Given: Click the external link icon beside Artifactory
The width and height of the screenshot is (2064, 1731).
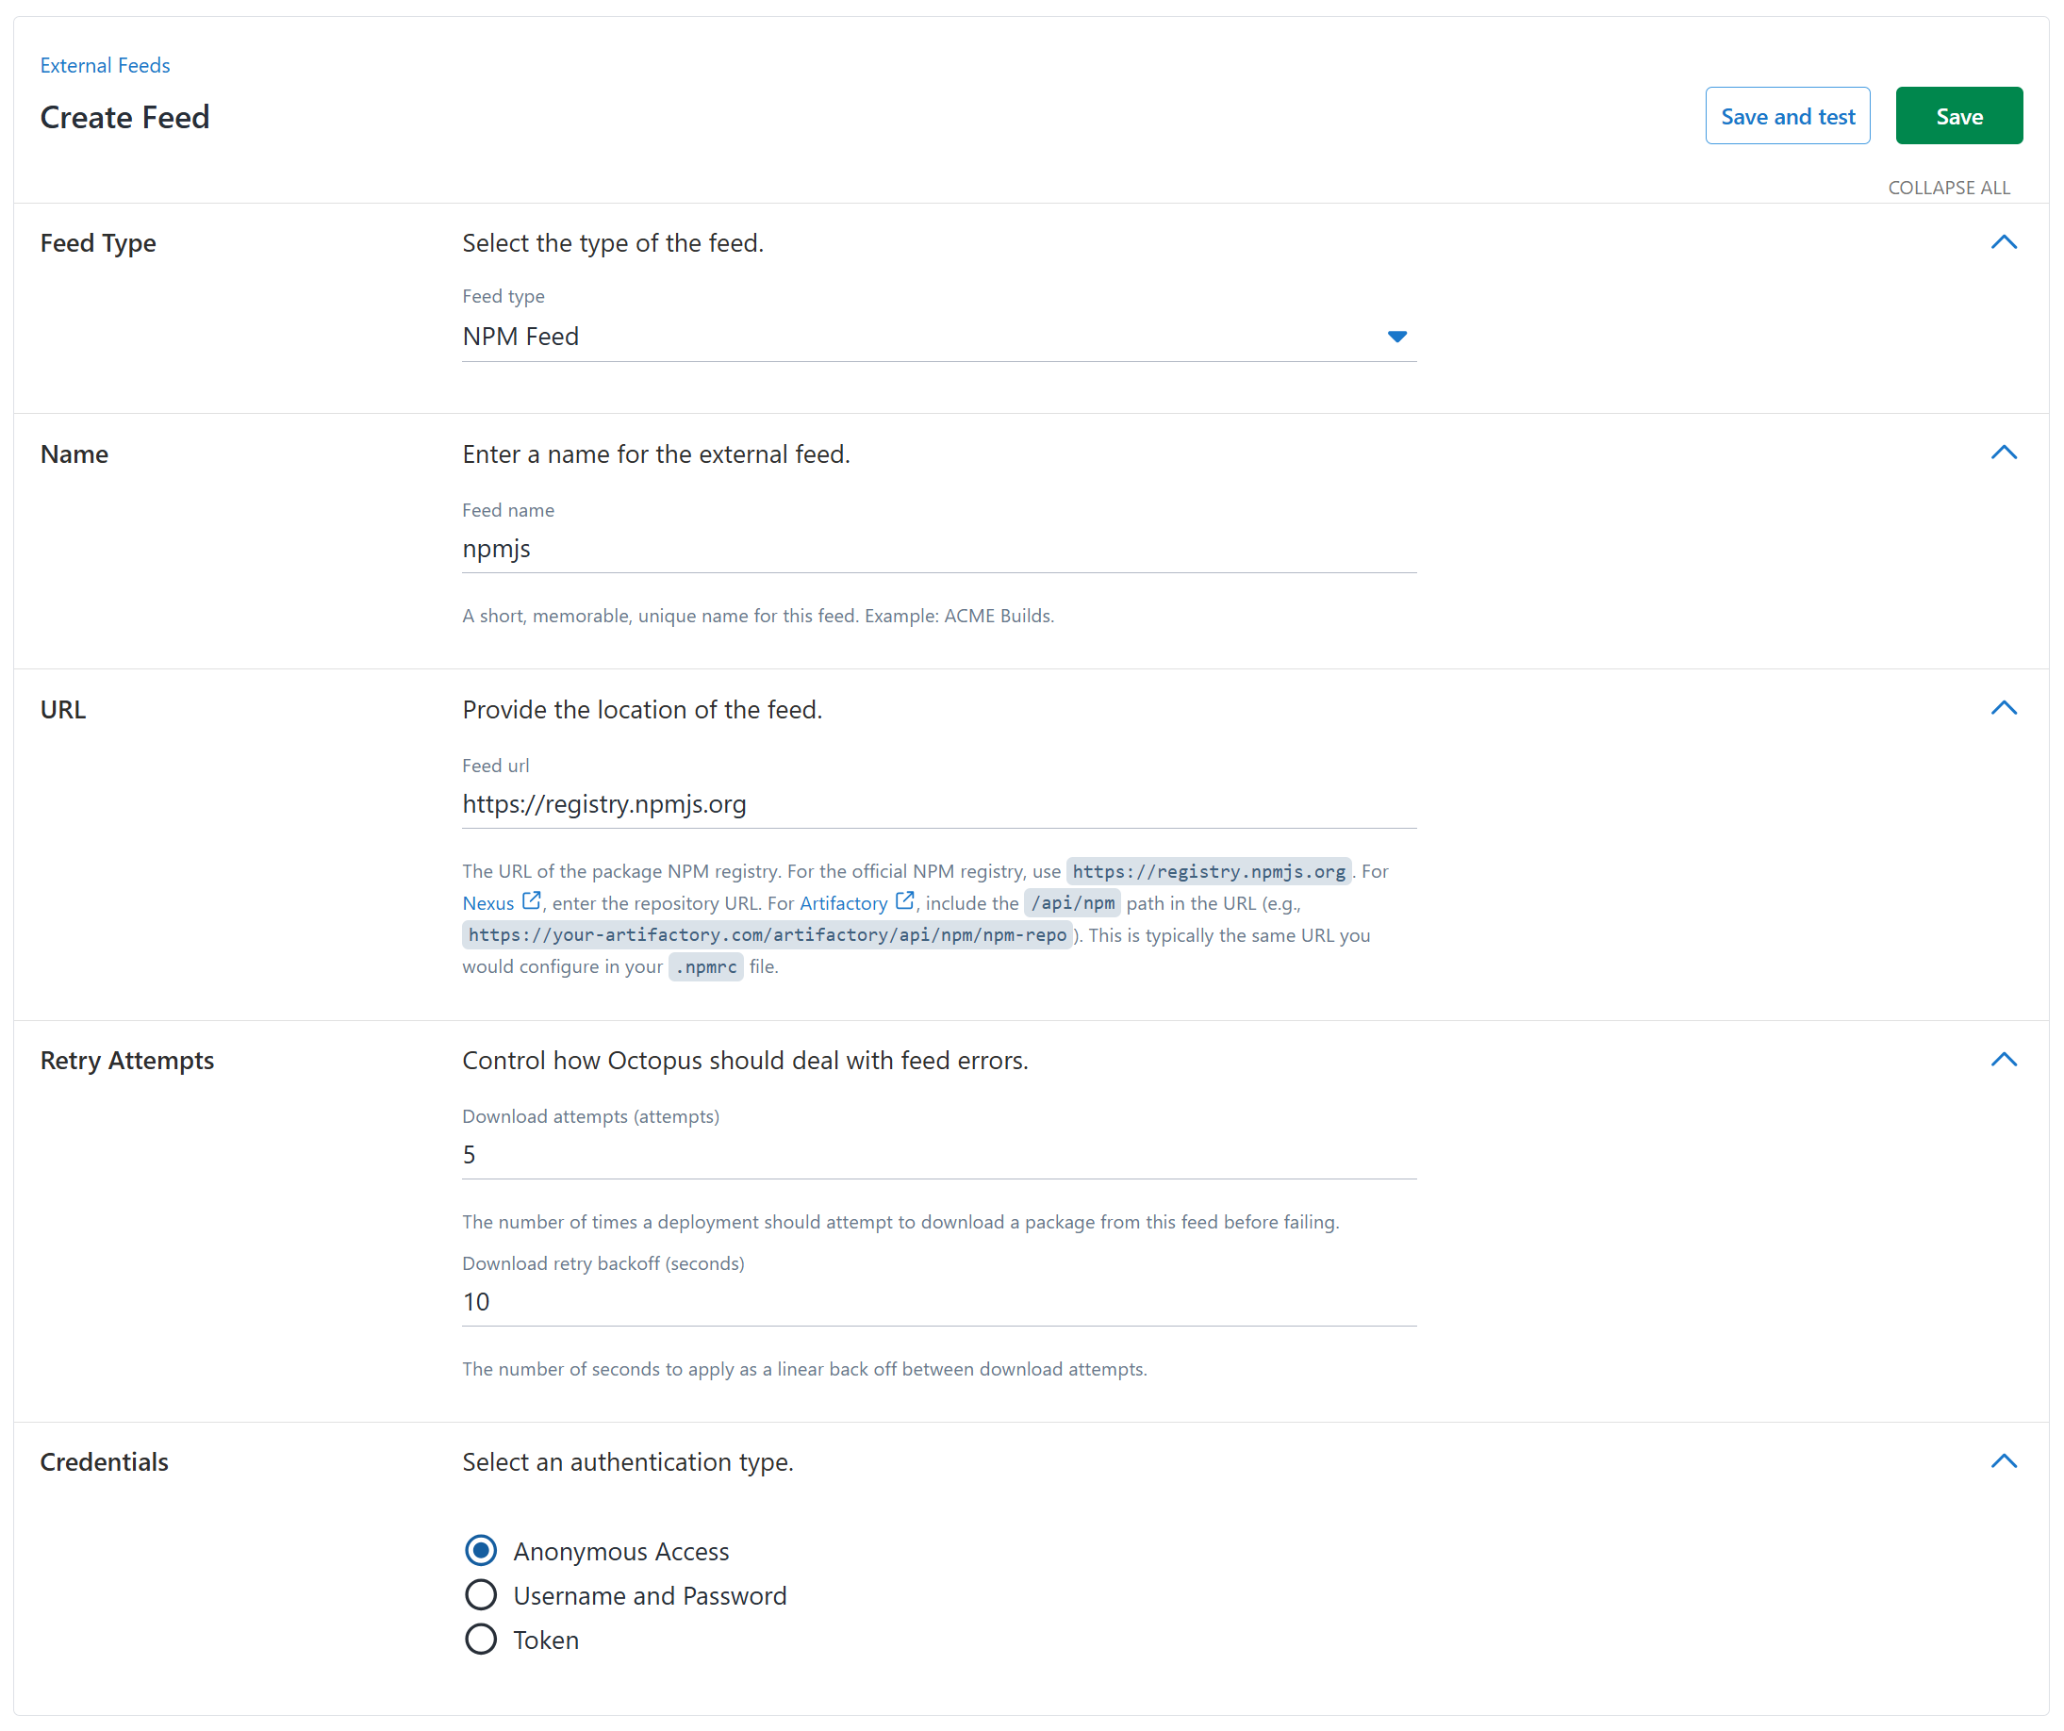Looking at the screenshot, I should tap(905, 900).
